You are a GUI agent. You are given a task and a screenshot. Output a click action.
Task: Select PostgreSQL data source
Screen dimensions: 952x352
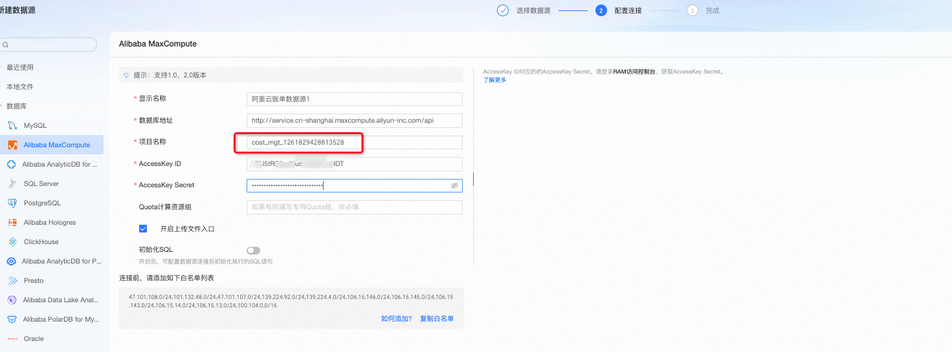pos(52,203)
